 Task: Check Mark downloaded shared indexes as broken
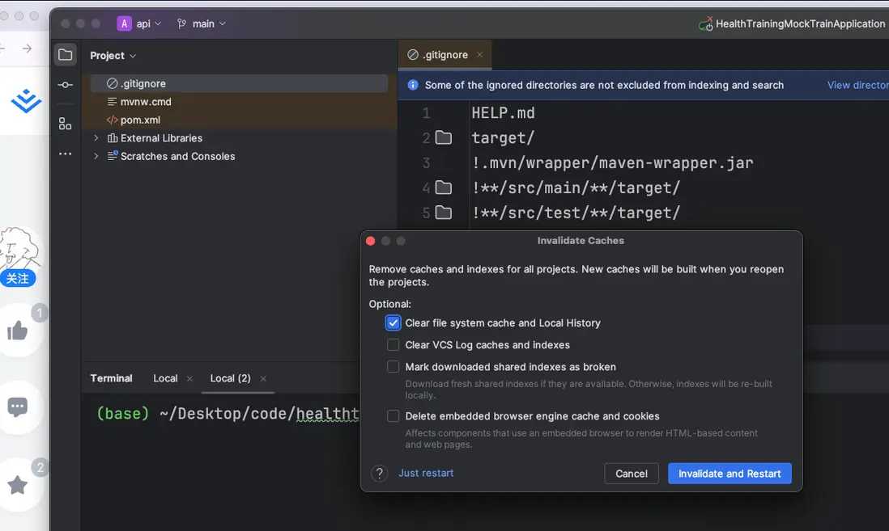393,367
